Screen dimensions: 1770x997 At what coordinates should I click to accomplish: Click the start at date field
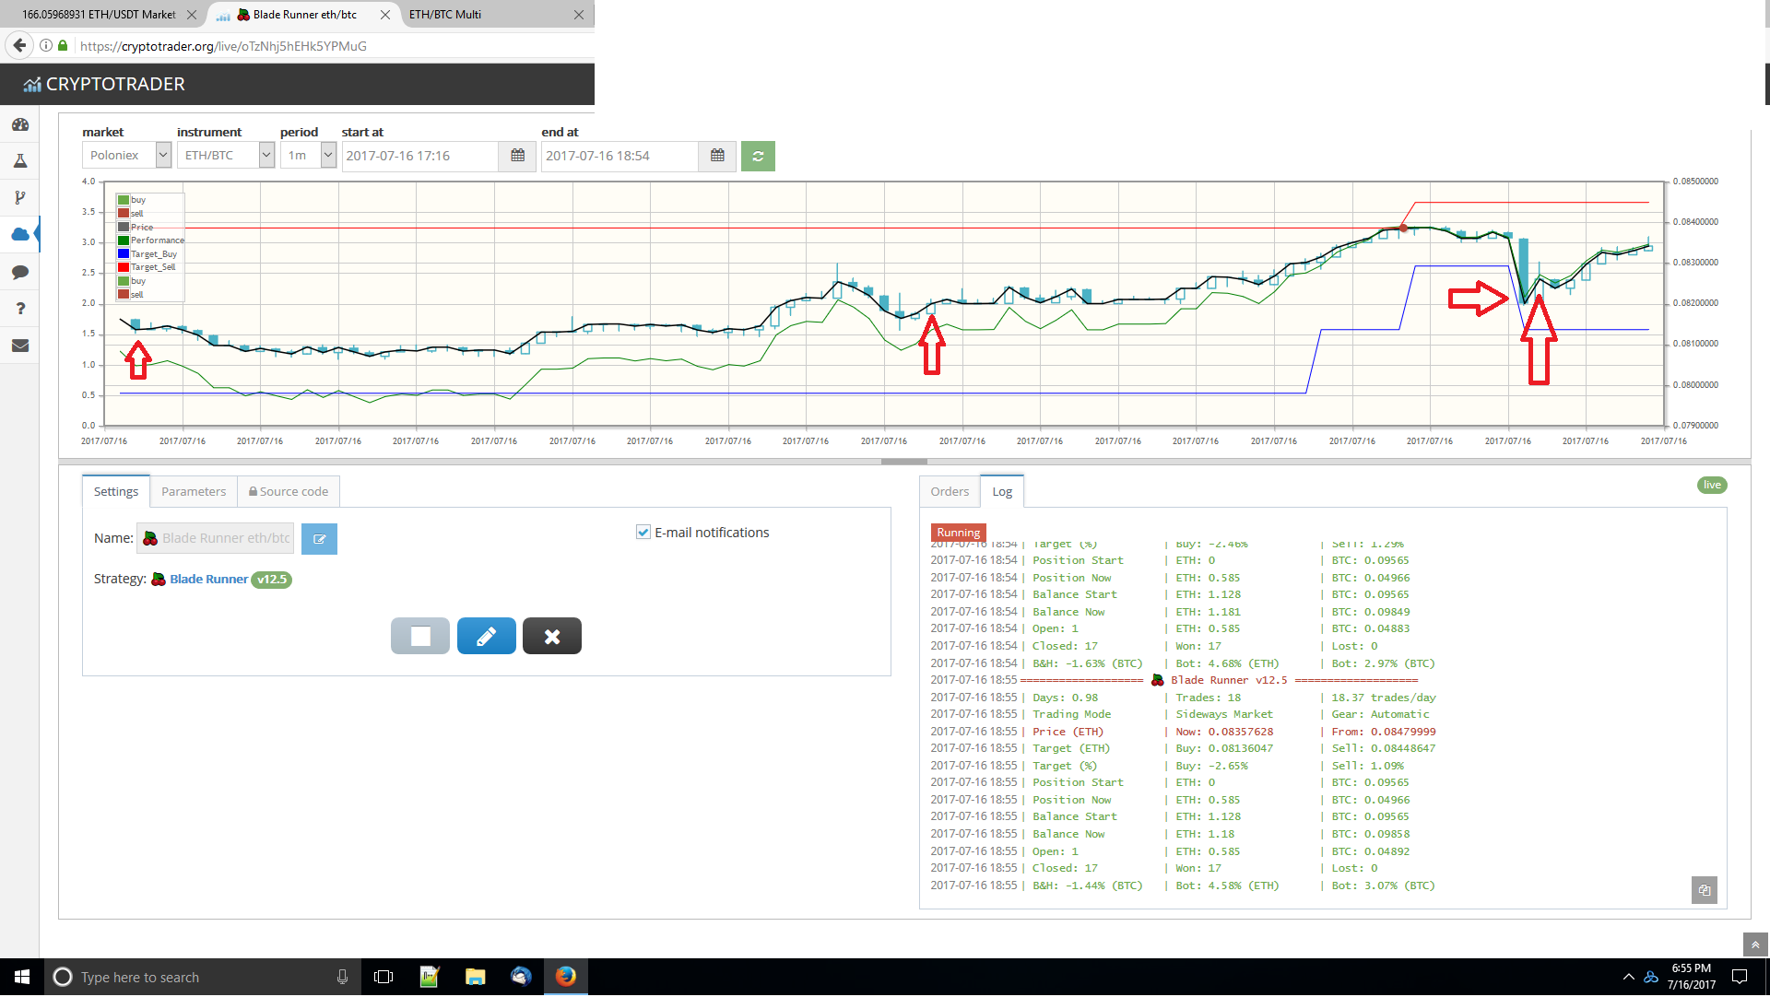pyautogui.click(x=420, y=156)
